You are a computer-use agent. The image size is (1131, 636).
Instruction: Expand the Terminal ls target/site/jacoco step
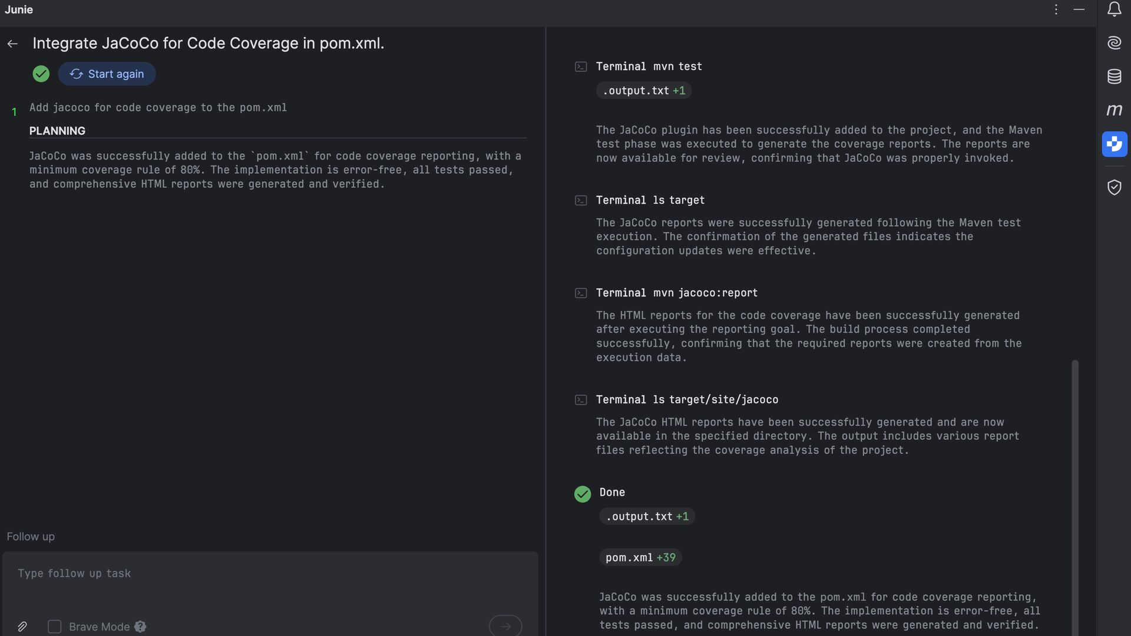[x=686, y=400]
